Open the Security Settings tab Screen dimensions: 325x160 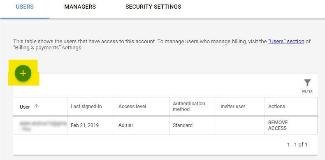point(153,7)
